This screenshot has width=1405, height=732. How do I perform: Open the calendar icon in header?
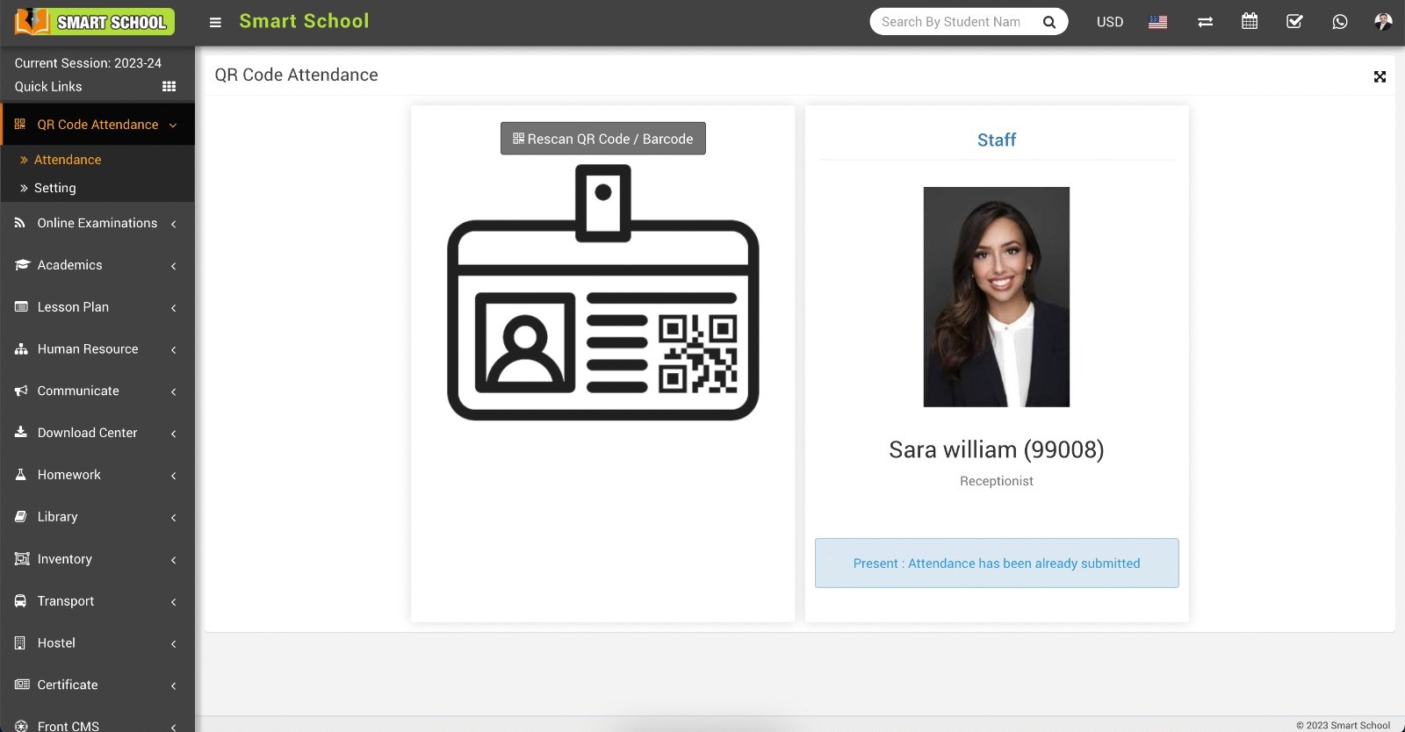(1250, 21)
